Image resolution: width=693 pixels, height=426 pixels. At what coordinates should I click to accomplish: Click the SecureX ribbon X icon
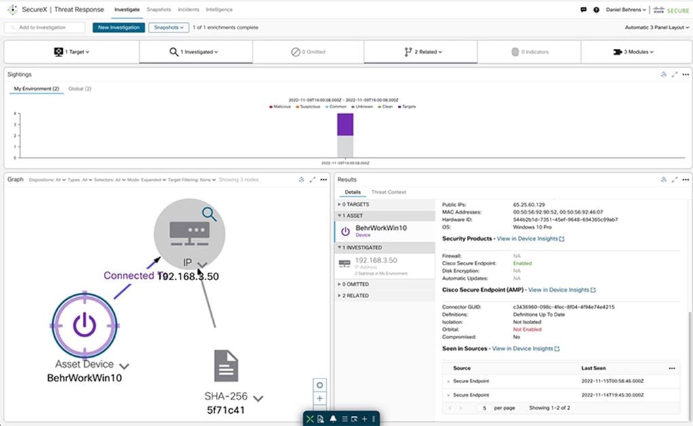(310, 419)
